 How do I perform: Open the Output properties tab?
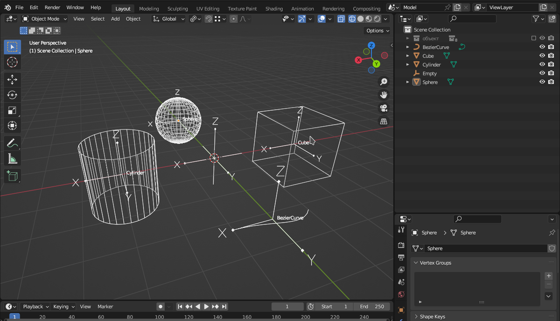[401, 257]
